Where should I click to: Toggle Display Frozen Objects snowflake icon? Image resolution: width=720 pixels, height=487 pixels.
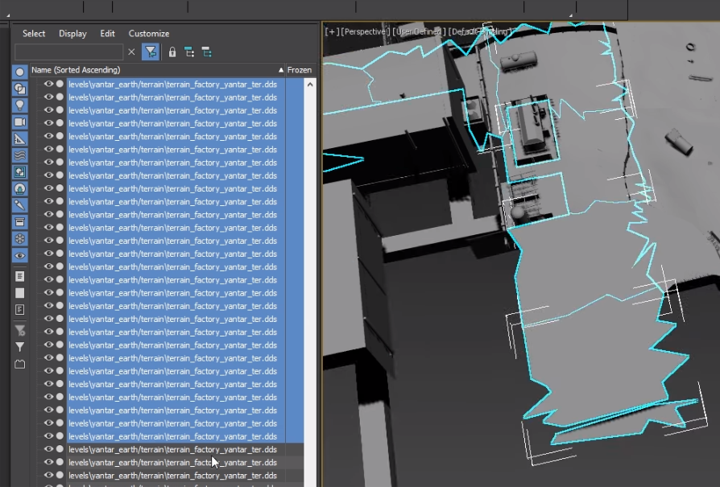tap(20, 239)
